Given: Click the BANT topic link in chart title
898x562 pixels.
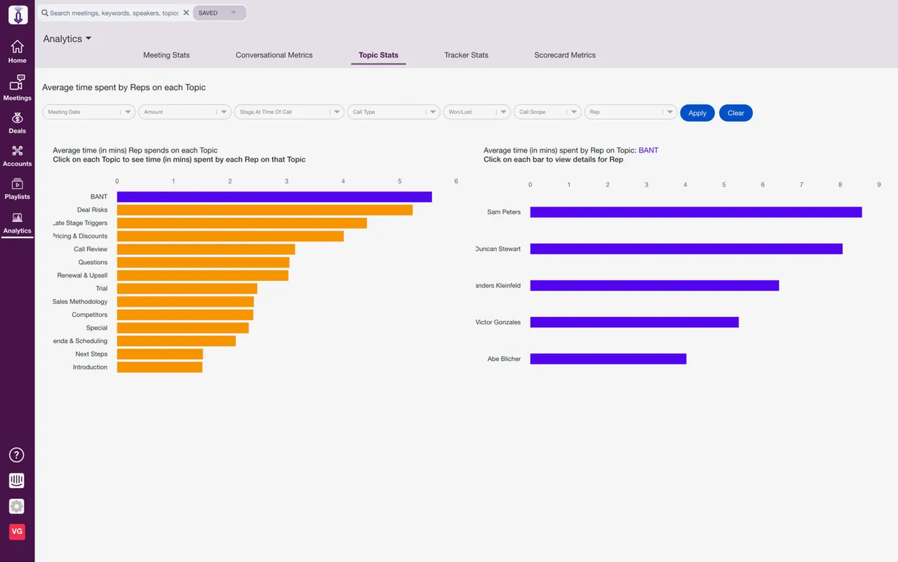Looking at the screenshot, I should (x=648, y=150).
